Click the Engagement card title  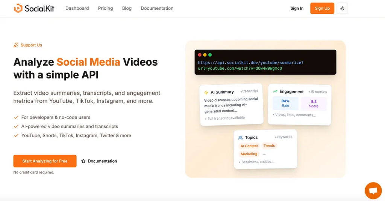[291, 91]
